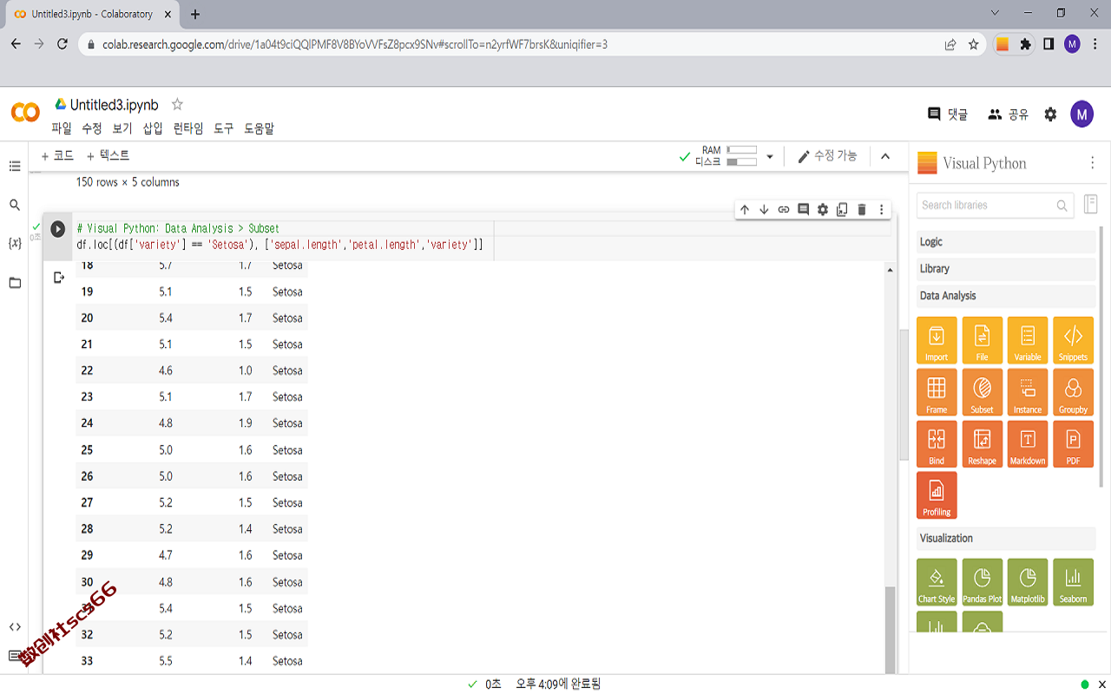Screen dimensions: 1111x694
Task: Open the variables inspector {x}
Action: pos(15,244)
